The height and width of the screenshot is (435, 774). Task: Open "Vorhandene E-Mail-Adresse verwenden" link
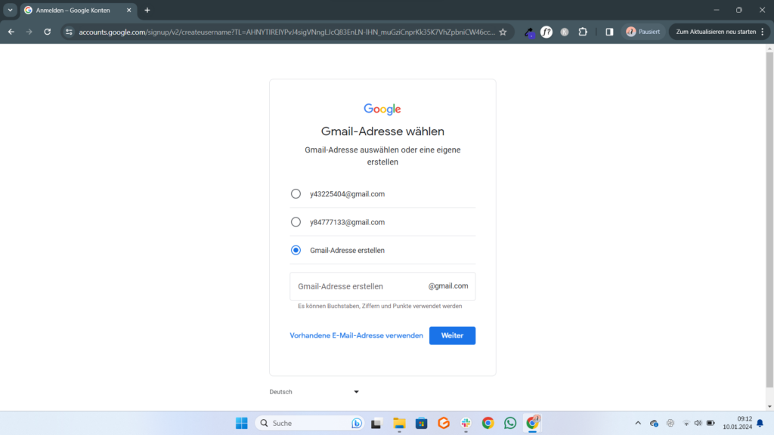click(356, 335)
